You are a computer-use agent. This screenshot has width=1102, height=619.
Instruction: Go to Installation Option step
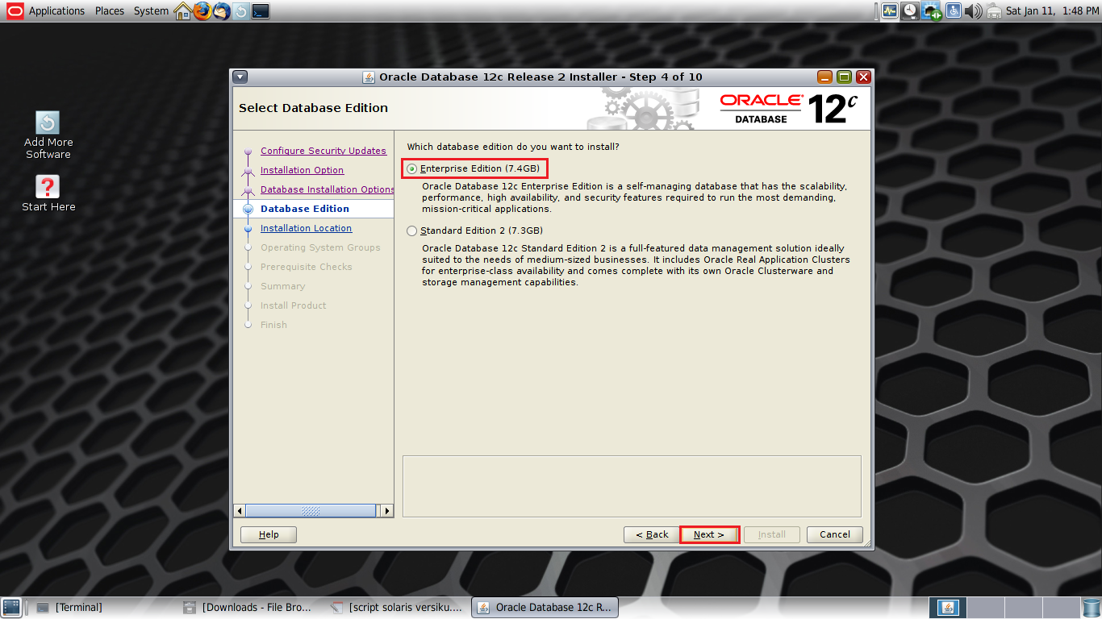click(302, 170)
